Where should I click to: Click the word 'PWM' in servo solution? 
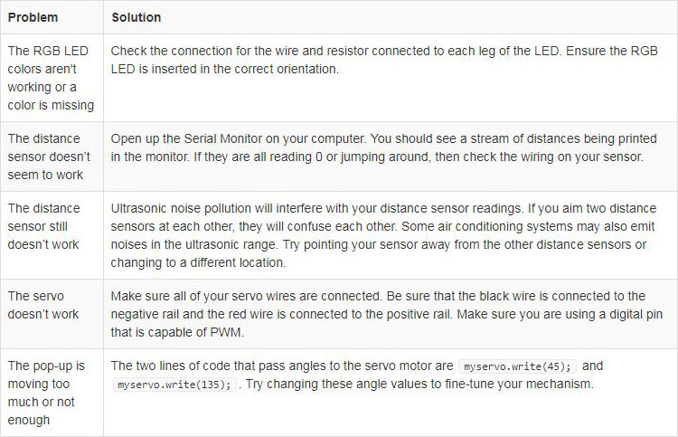226,332
